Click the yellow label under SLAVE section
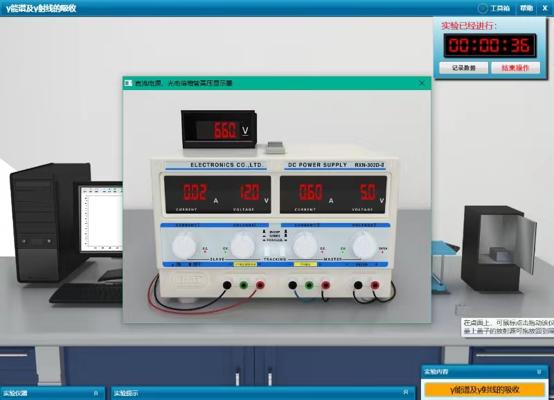This screenshot has height=400, width=554. tap(245, 265)
